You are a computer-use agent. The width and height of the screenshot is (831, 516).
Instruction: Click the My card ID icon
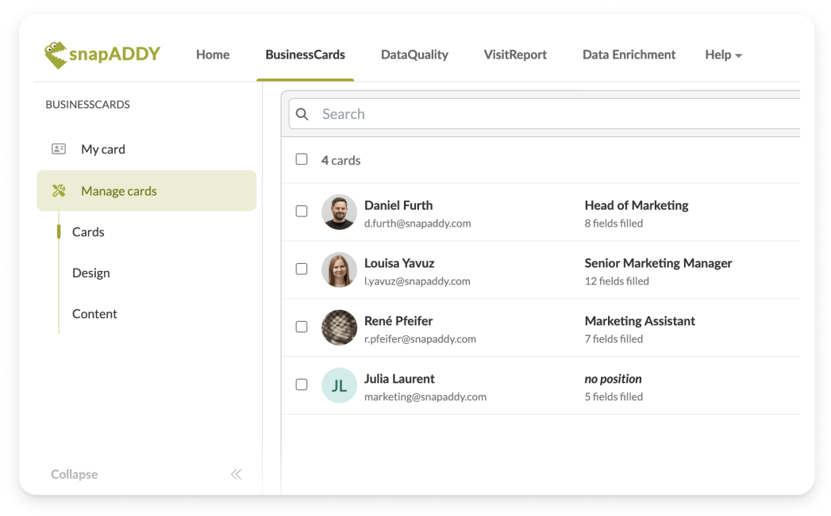point(59,149)
